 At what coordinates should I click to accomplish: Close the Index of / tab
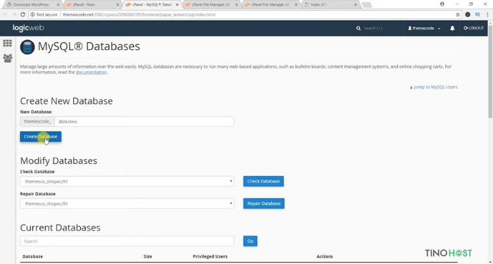[x=356, y=5]
